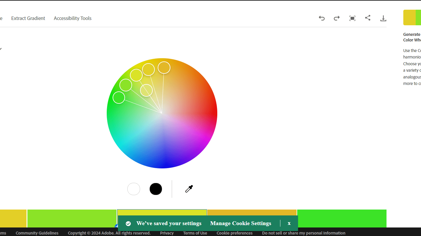Open the Terms of Use link
Screen dimensions: 421x236
tap(195, 233)
